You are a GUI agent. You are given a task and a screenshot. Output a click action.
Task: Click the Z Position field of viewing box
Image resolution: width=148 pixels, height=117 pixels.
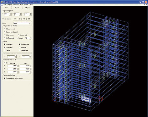pos(12,72)
